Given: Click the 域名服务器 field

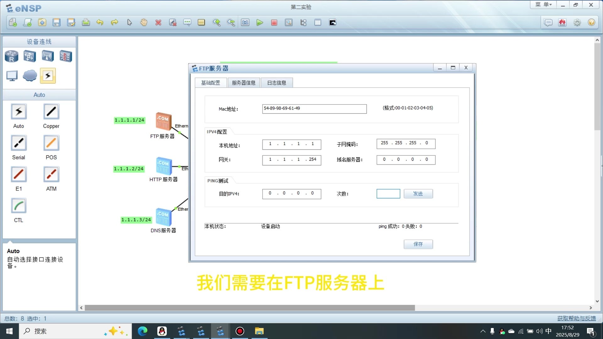Looking at the screenshot, I should tap(406, 160).
